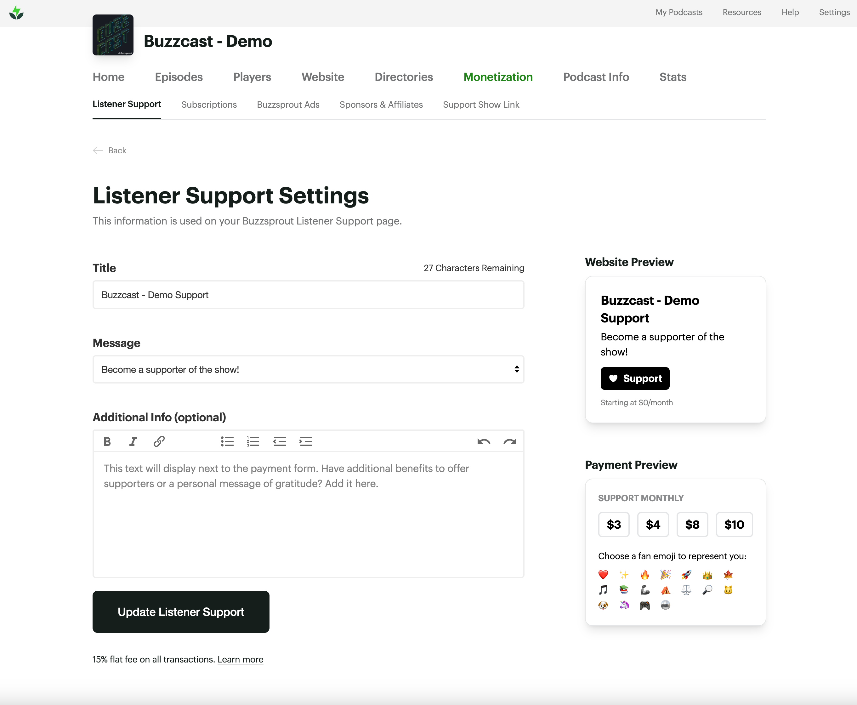The height and width of the screenshot is (705, 857).
Task: Open the Learn more link
Action: pyautogui.click(x=240, y=660)
